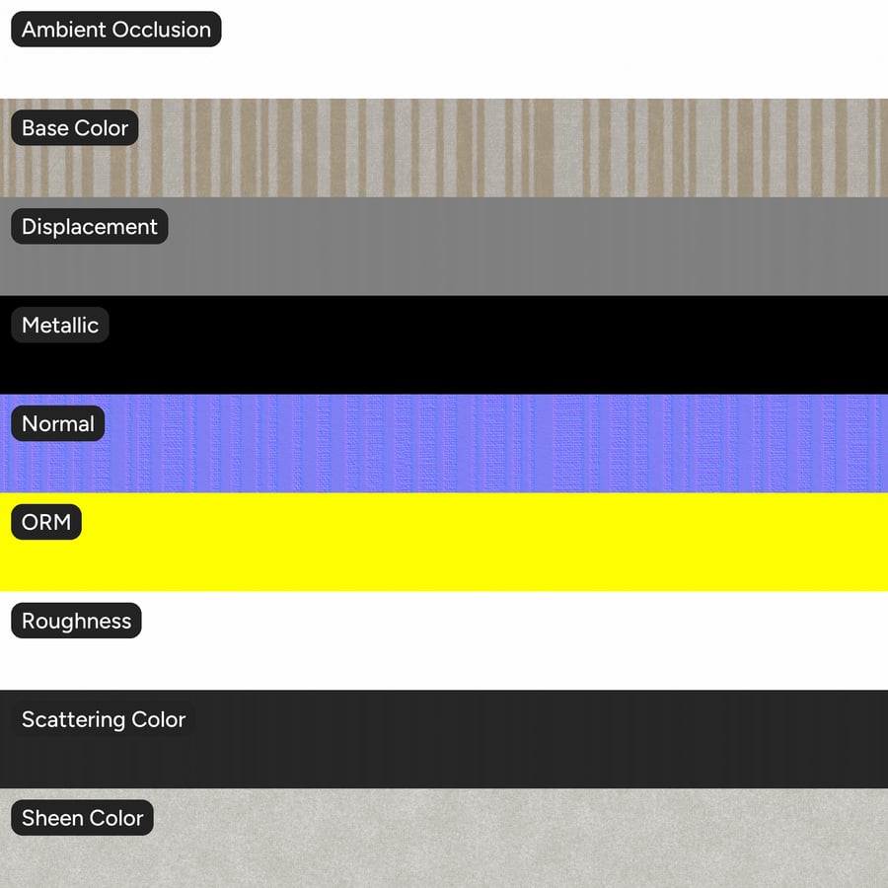888x888 pixels.
Task: Click the Scattering Color label
Action: pos(104,719)
